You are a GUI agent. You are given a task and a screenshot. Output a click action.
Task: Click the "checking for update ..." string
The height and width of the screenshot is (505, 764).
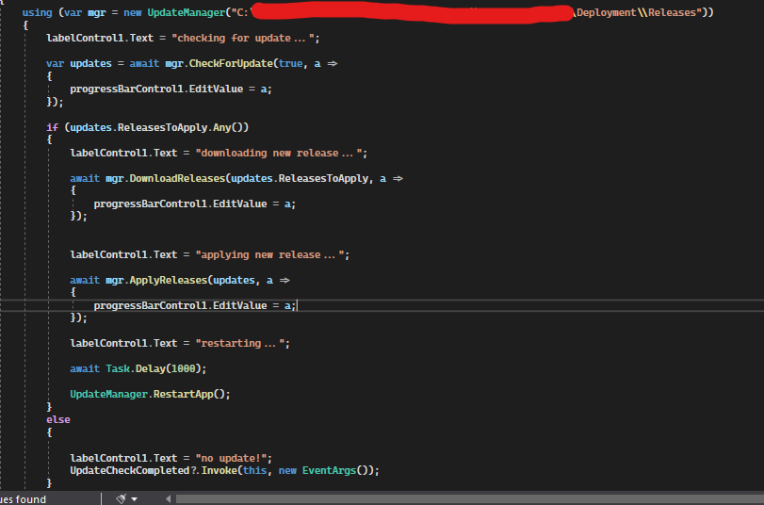[x=243, y=38]
